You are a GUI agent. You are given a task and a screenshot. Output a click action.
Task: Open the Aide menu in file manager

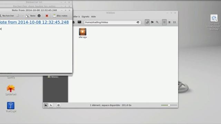click(x=94, y=17)
